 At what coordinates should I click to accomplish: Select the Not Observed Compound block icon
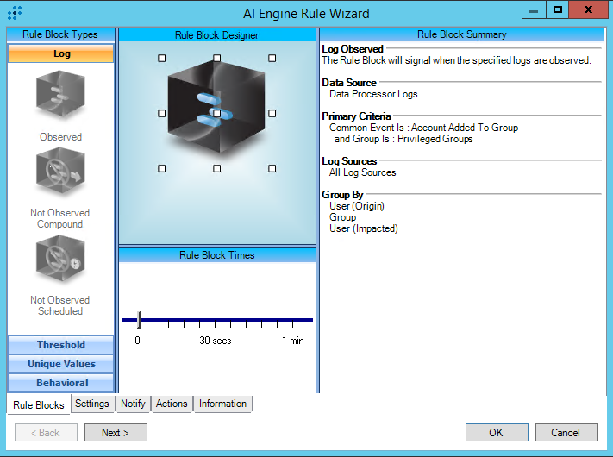tap(60, 174)
